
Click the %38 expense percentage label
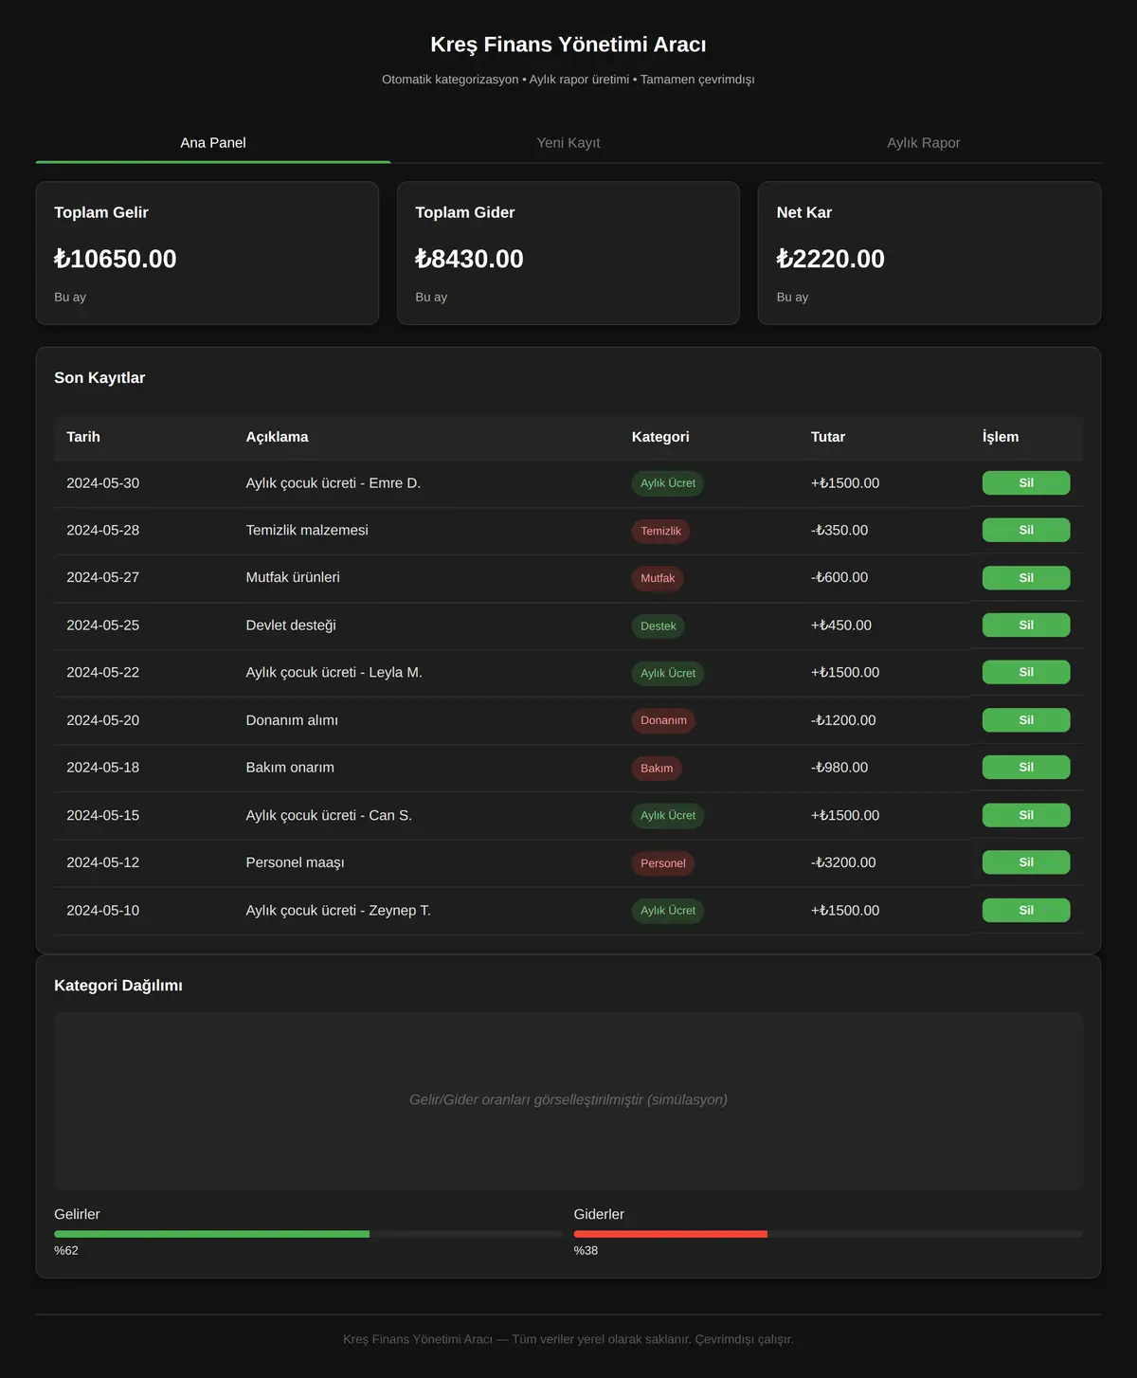click(x=586, y=1251)
